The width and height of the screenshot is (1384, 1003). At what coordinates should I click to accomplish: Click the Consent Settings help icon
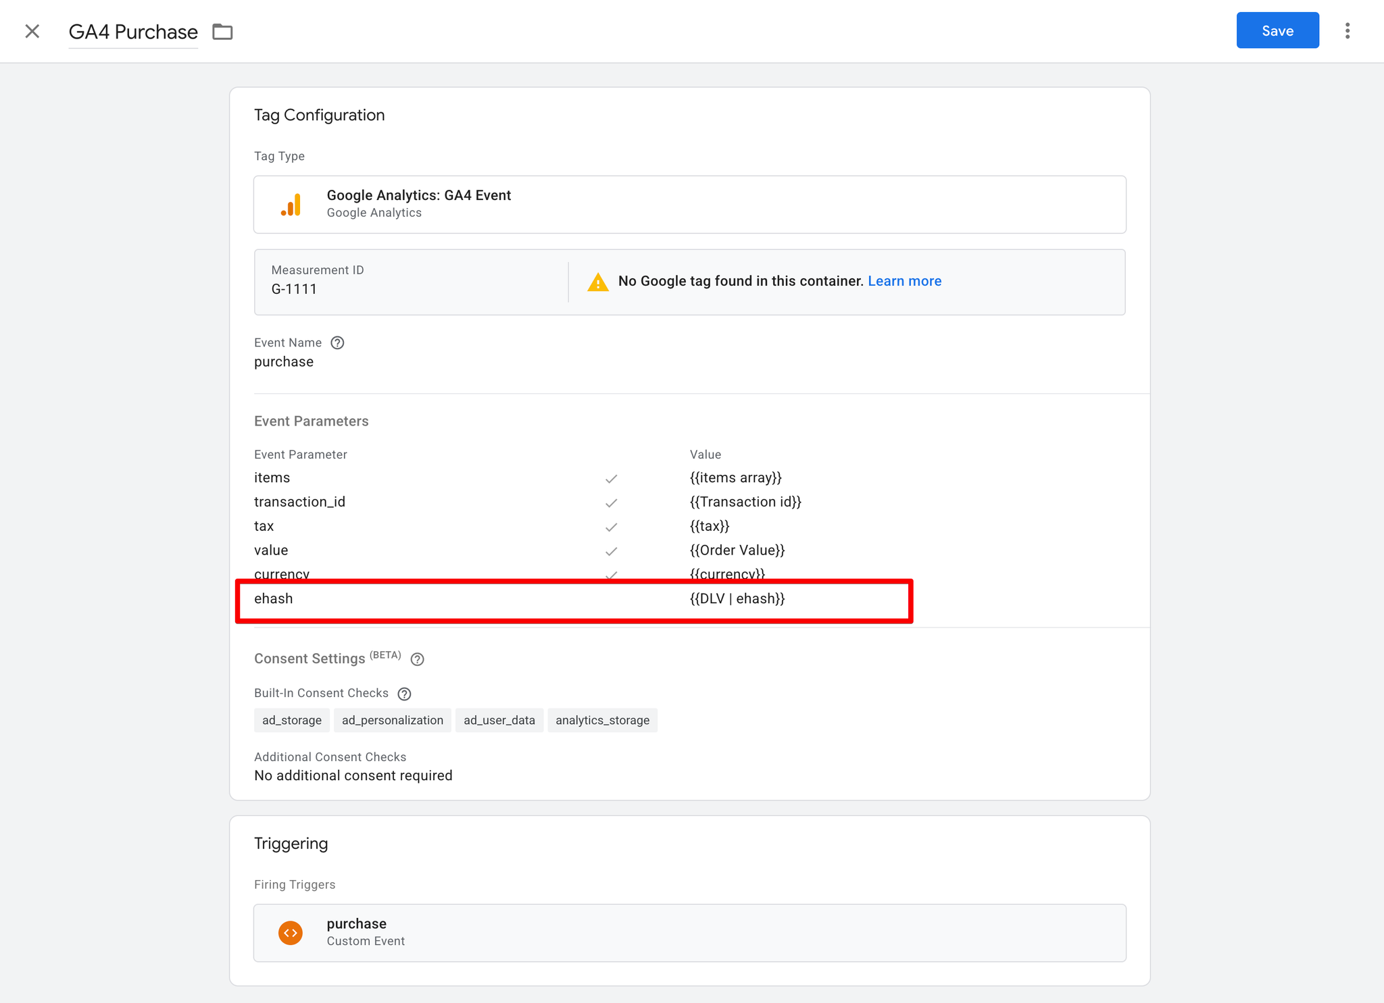click(417, 659)
